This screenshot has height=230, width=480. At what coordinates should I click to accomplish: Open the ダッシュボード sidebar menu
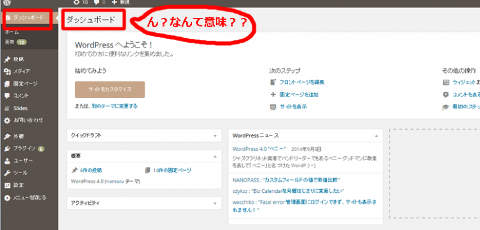[x=28, y=18]
